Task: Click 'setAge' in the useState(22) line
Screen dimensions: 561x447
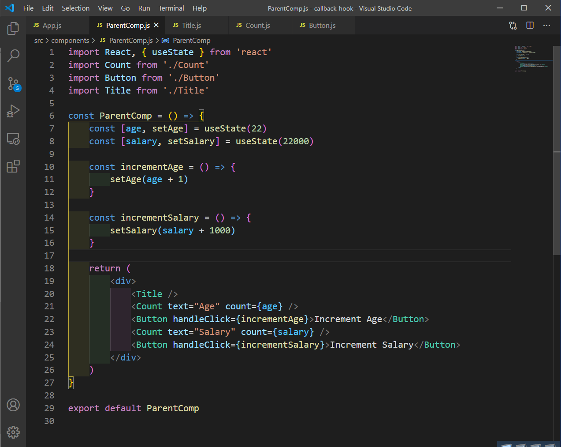Action: coord(167,128)
